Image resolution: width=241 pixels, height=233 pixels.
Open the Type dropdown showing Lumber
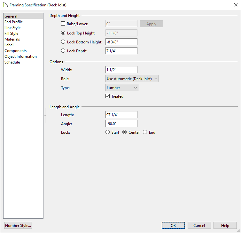tap(122, 87)
